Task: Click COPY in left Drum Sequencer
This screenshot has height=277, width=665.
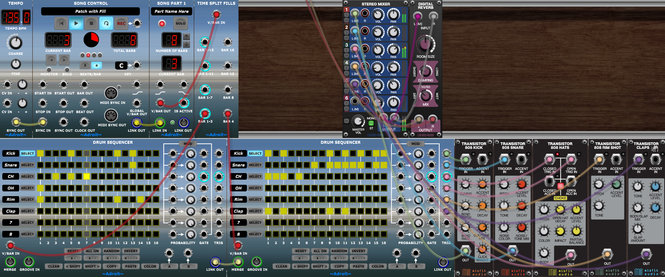Action: click(112, 266)
